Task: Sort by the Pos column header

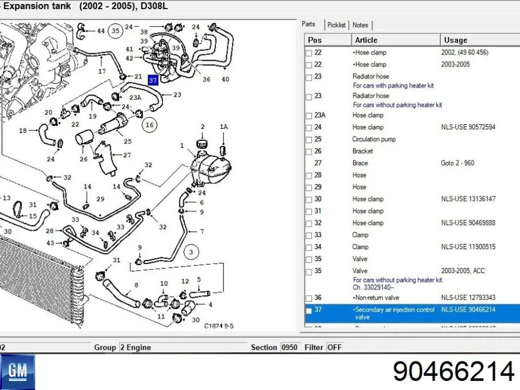Action: point(328,40)
